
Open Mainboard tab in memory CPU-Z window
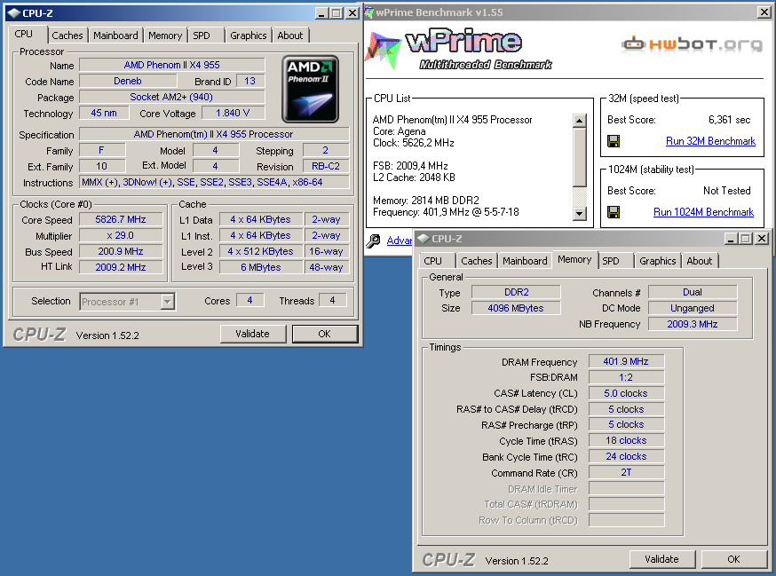point(525,261)
